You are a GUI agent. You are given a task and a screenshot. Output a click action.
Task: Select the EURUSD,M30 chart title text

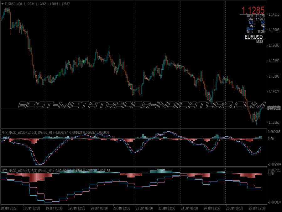[x=13, y=4]
